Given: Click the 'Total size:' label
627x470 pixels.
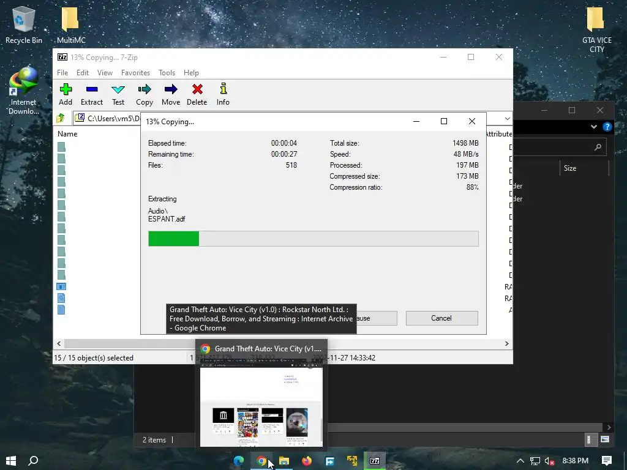Looking at the screenshot, I should (344, 143).
